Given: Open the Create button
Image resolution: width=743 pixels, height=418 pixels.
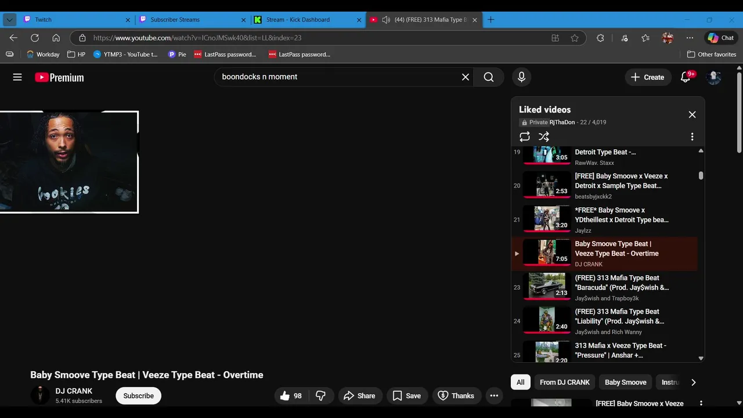Looking at the screenshot, I should click(x=647, y=77).
